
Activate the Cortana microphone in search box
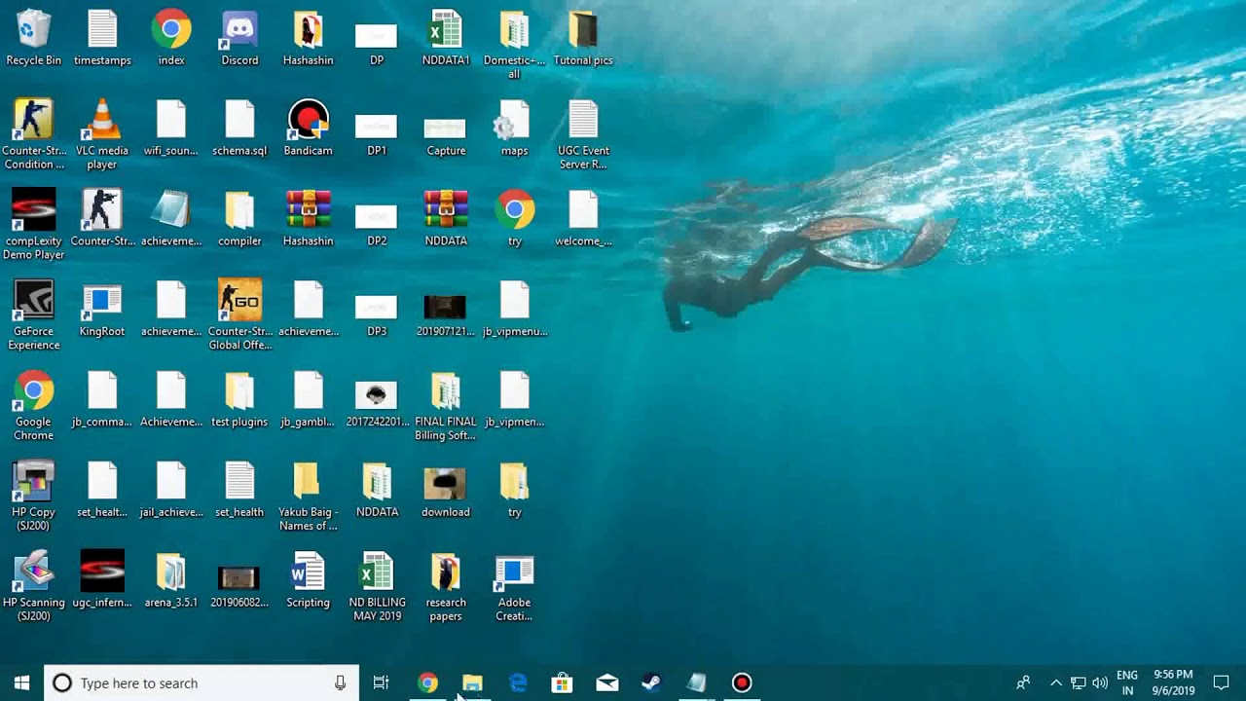(x=340, y=683)
